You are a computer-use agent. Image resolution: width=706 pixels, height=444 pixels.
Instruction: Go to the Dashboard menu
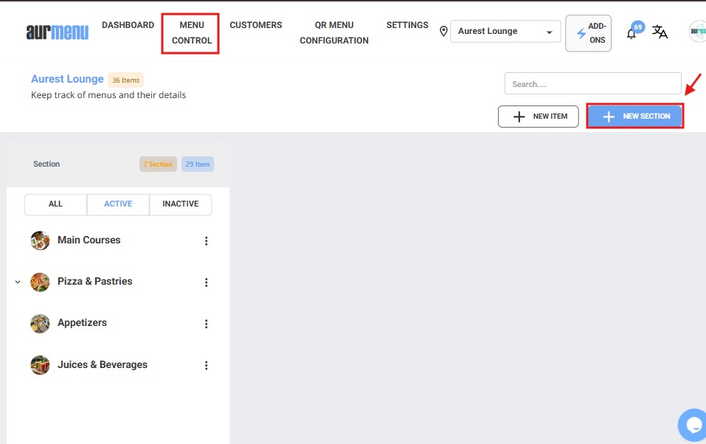pos(128,25)
